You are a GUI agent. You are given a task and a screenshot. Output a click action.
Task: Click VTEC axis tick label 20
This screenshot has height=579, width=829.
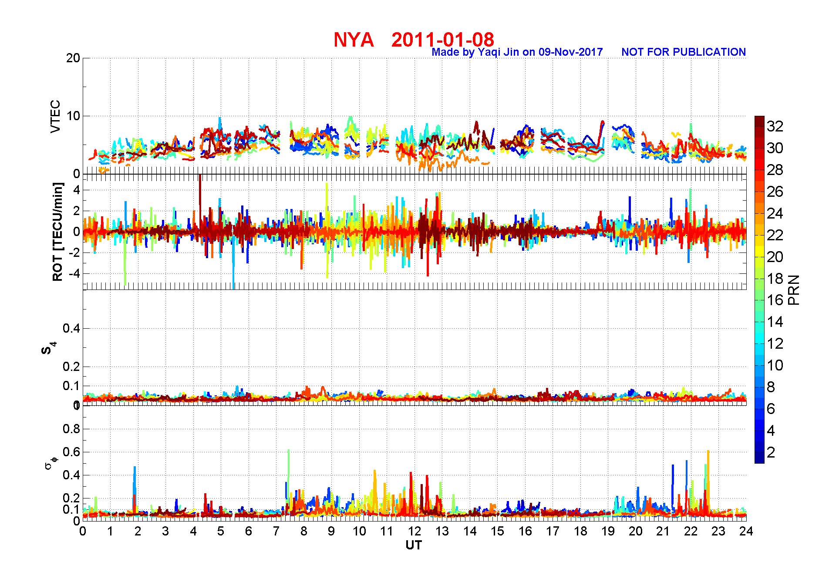pyautogui.click(x=73, y=58)
